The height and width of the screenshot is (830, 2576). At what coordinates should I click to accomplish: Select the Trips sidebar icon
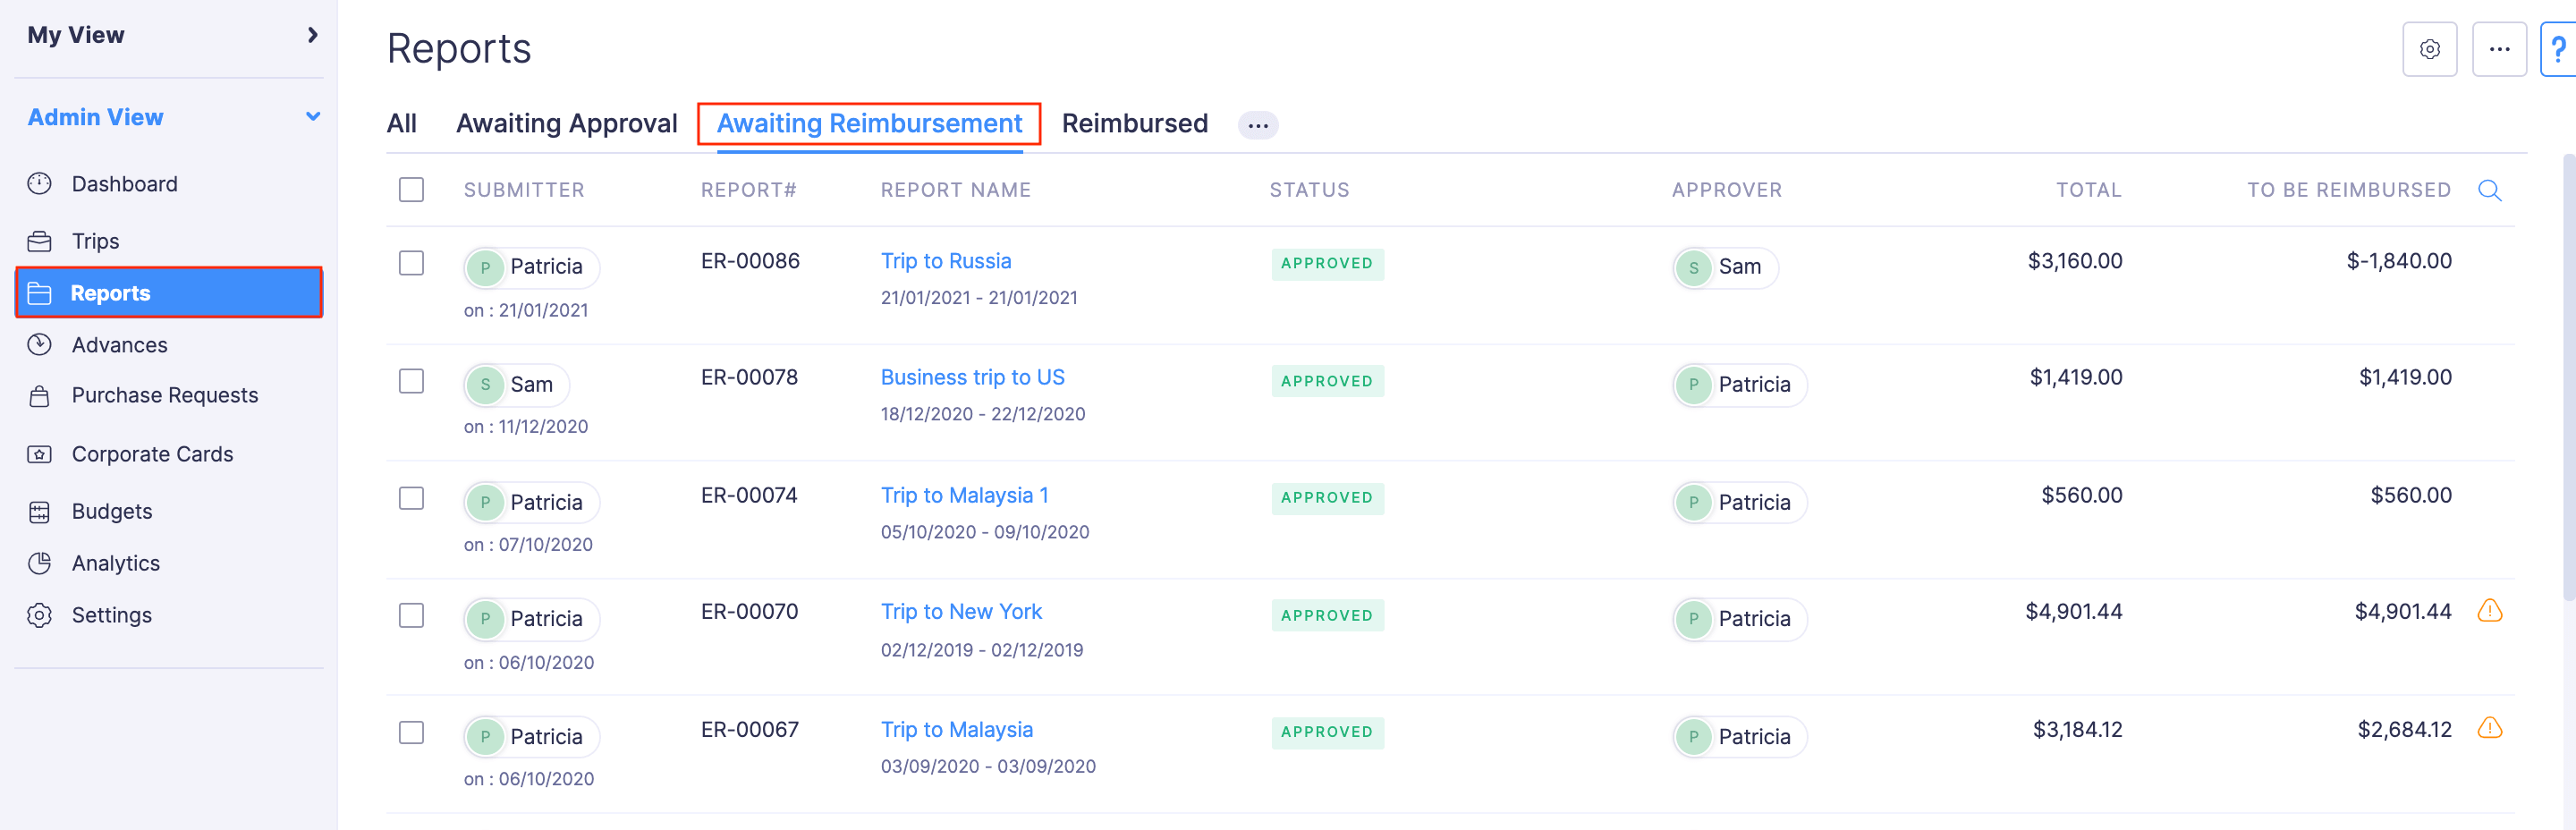[x=40, y=241]
